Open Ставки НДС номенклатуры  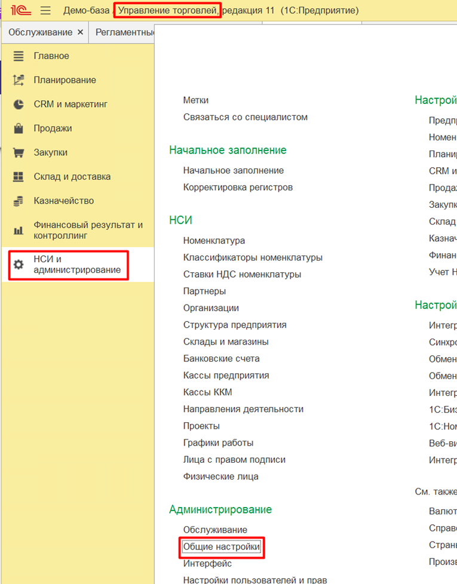242,274
